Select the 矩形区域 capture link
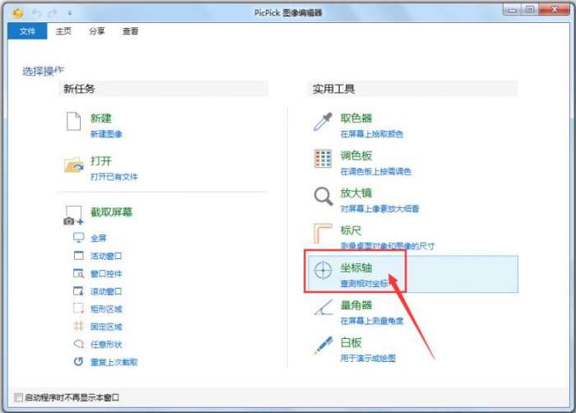The width and height of the screenshot is (576, 413). (106, 309)
